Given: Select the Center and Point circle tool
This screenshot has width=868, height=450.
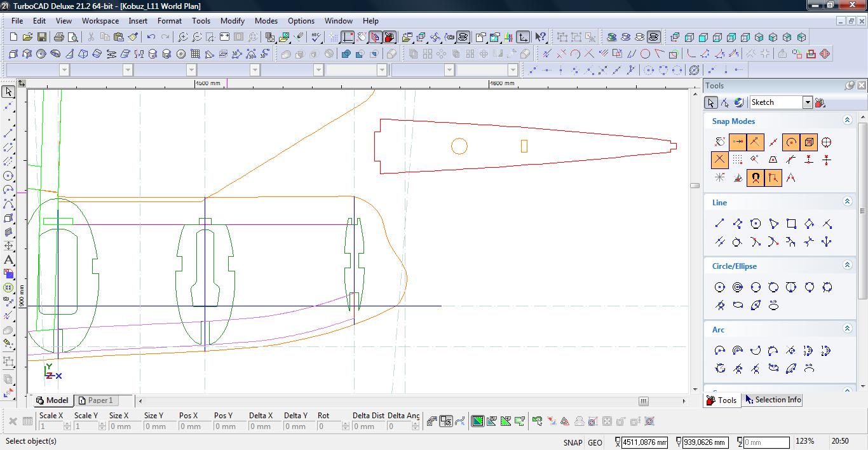Looking at the screenshot, I should tap(720, 287).
